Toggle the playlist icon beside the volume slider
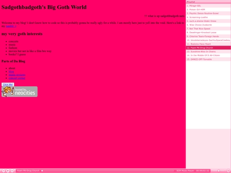231x173 pixels. (228, 170)
